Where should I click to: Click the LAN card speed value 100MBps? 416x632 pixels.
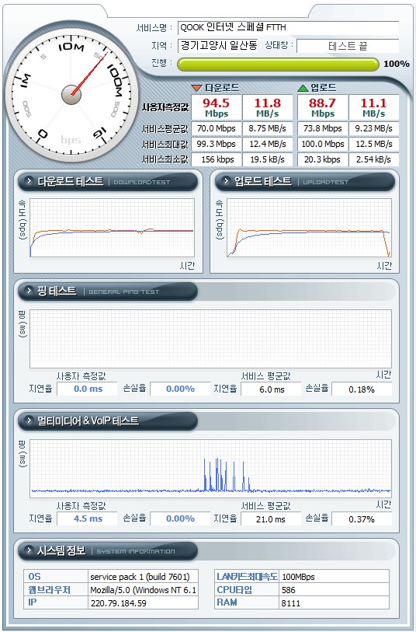pos(334,577)
